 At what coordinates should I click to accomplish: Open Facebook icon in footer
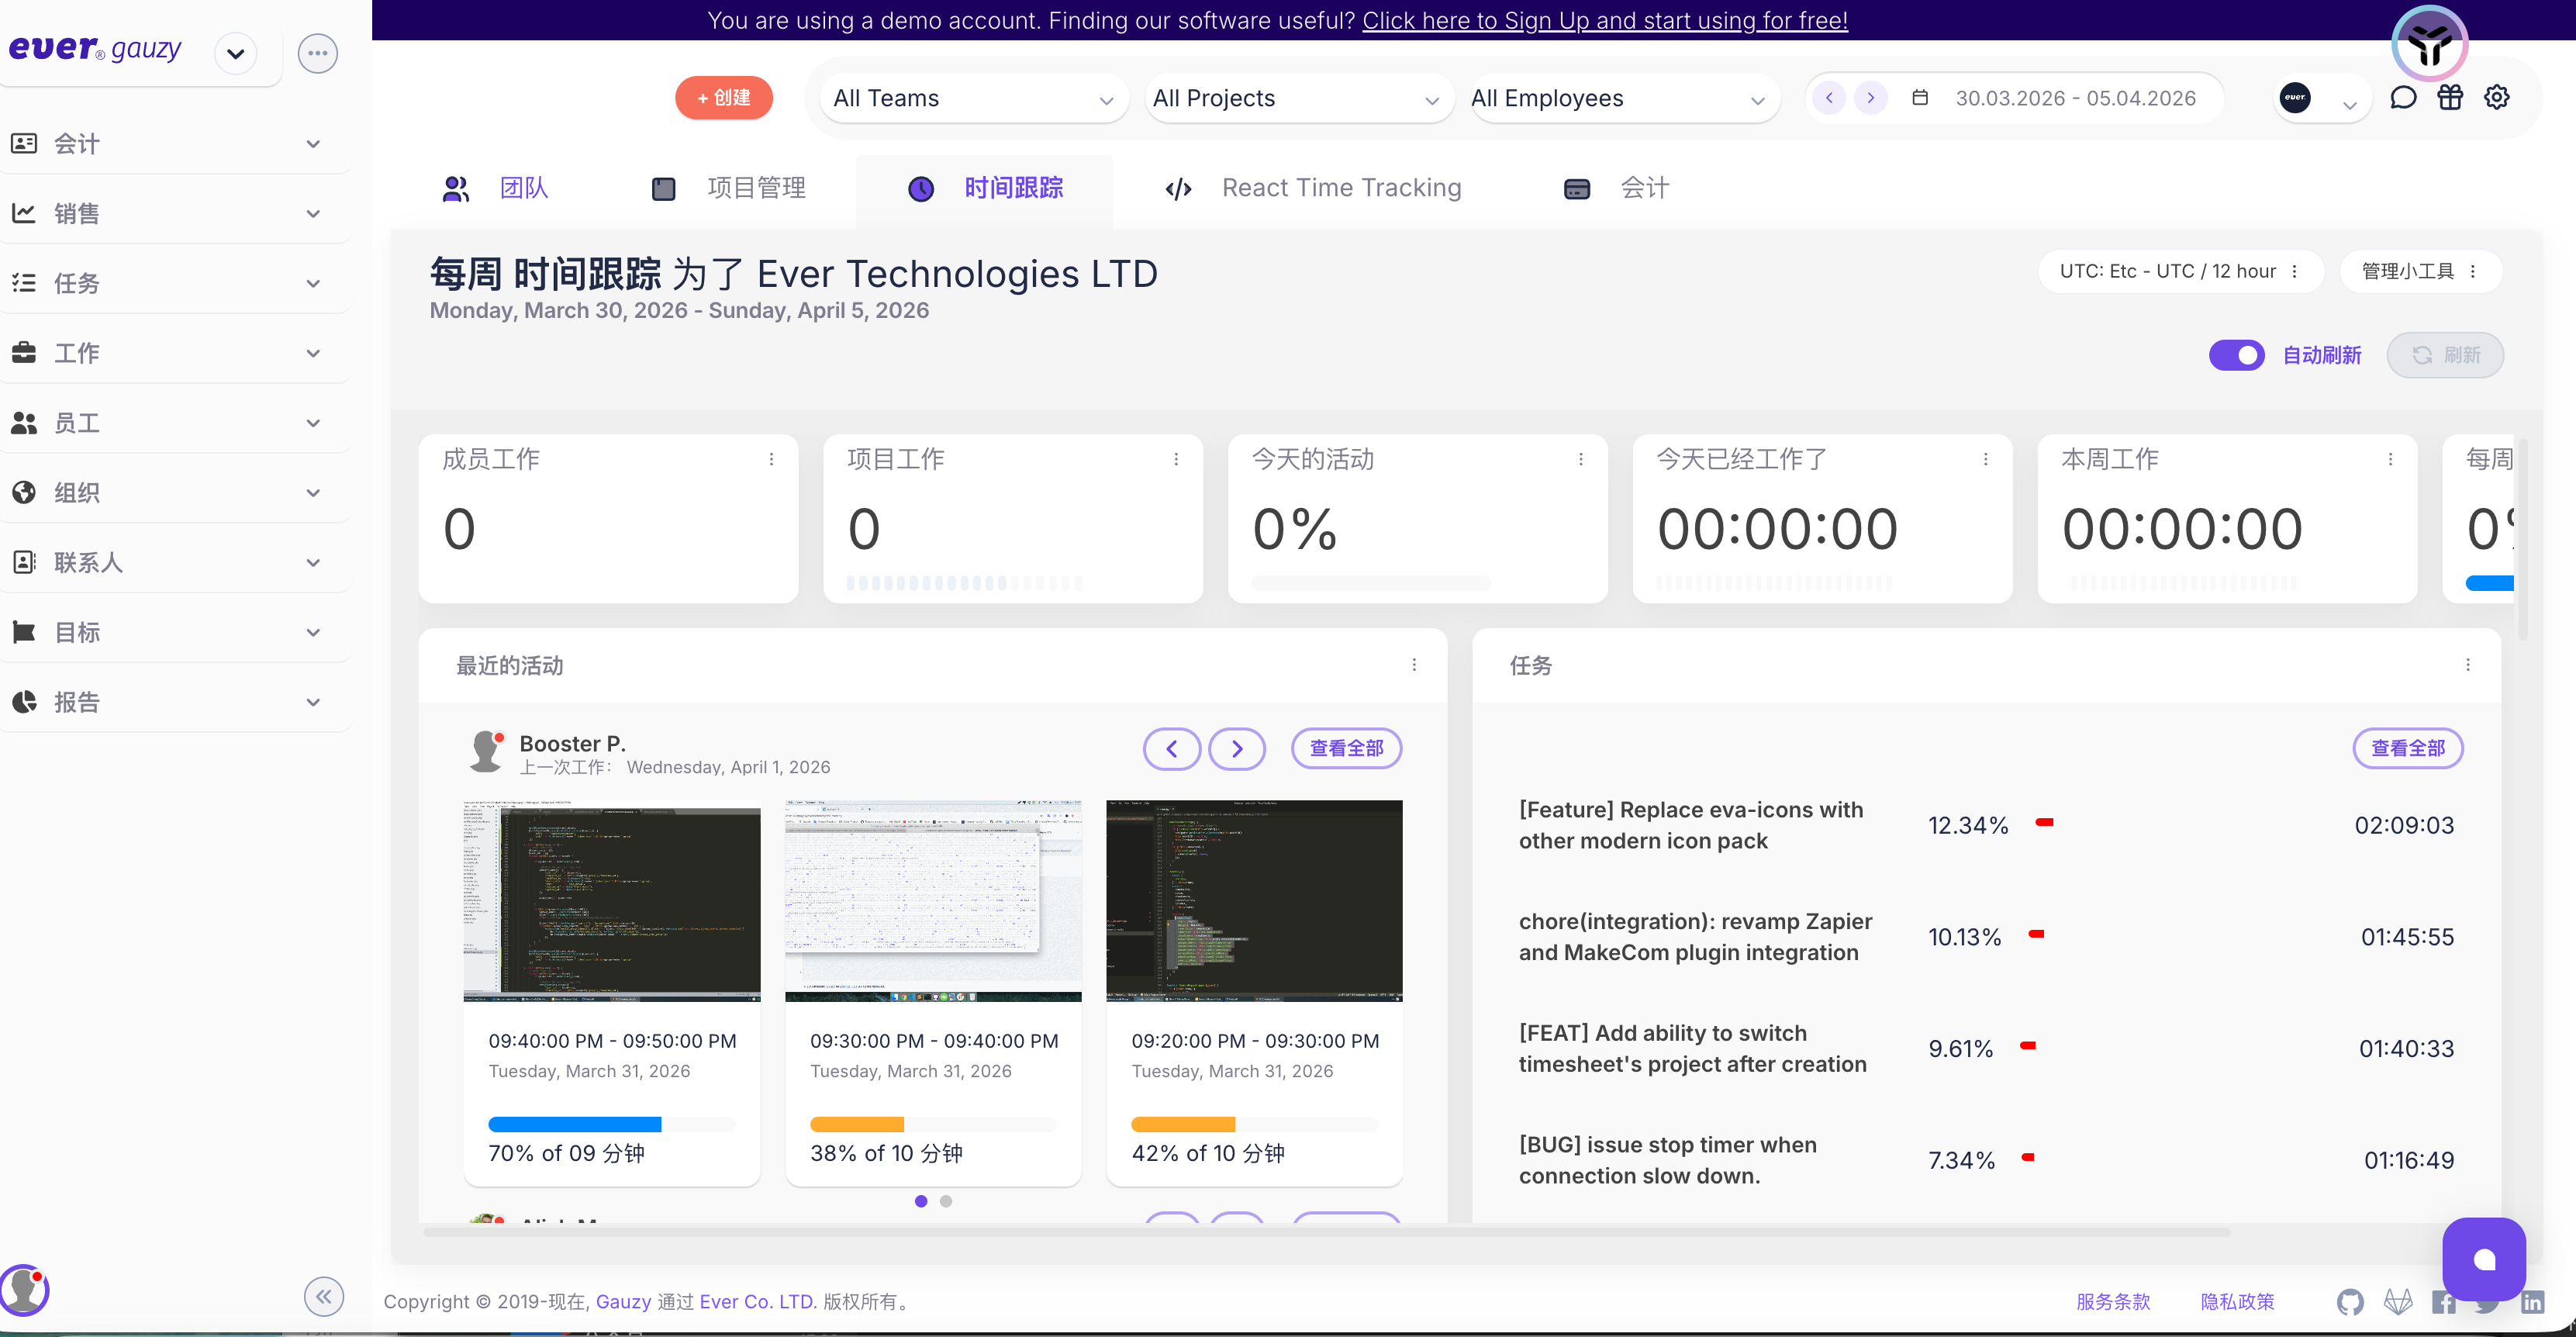pos(2444,1302)
